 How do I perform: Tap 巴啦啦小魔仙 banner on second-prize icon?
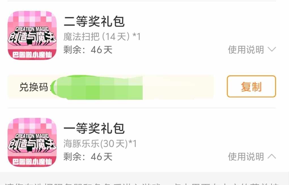(32, 54)
